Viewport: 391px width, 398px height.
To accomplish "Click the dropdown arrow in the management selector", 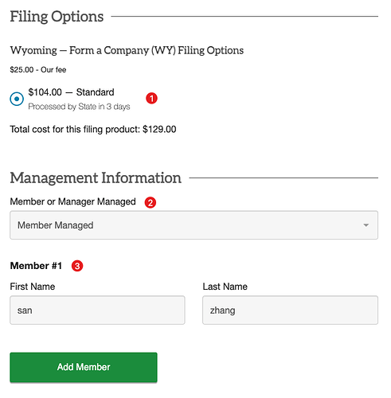I will [366, 225].
